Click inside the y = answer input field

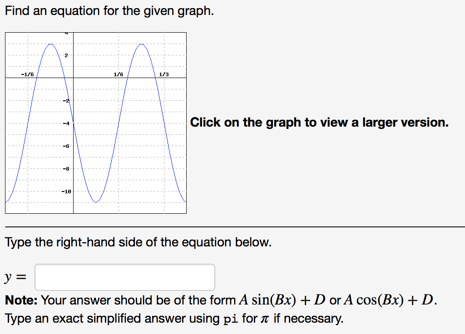tap(124, 277)
